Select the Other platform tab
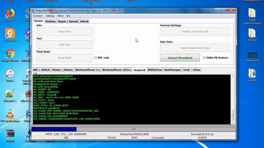 coord(196,70)
